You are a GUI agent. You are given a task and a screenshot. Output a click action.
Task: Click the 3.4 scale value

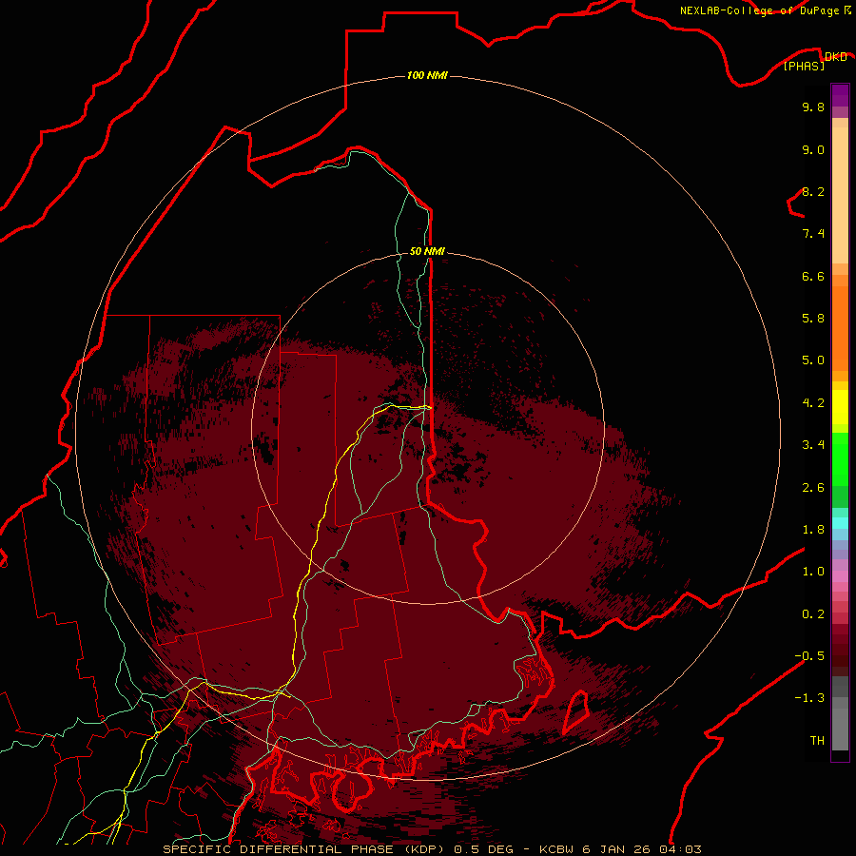[x=813, y=445]
